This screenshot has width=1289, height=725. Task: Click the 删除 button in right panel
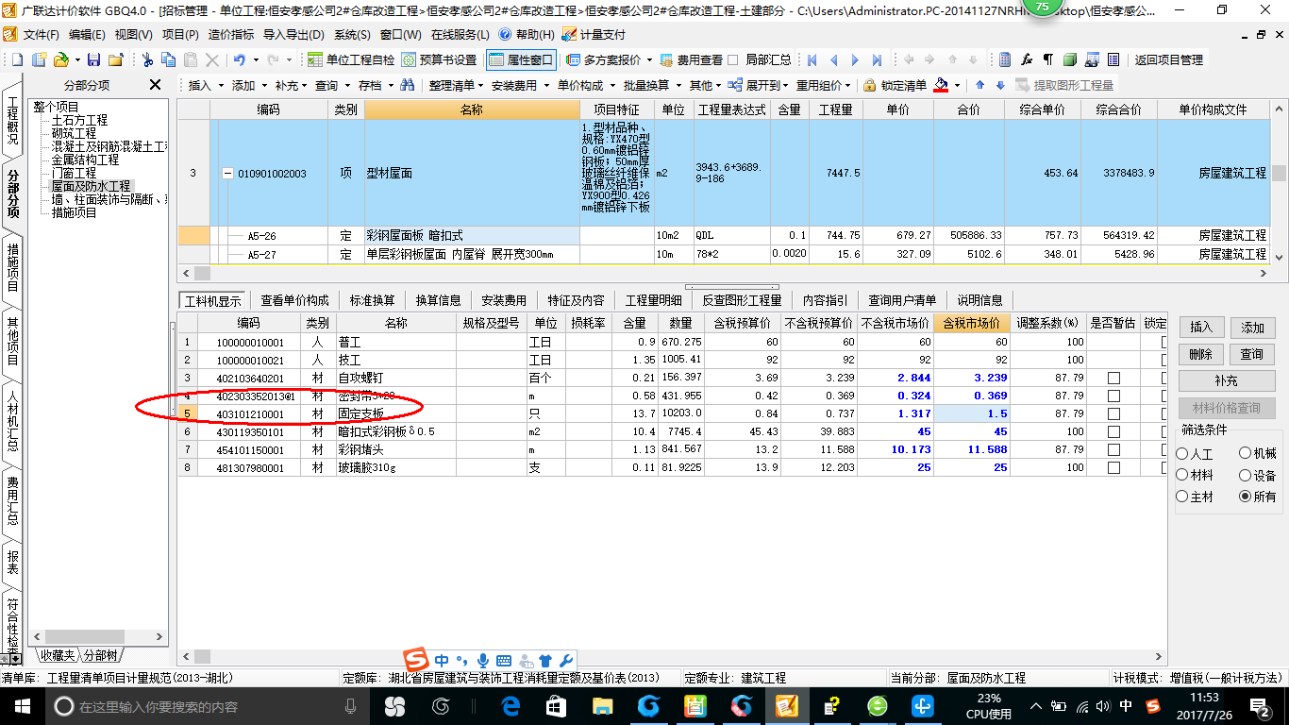click(x=1201, y=354)
